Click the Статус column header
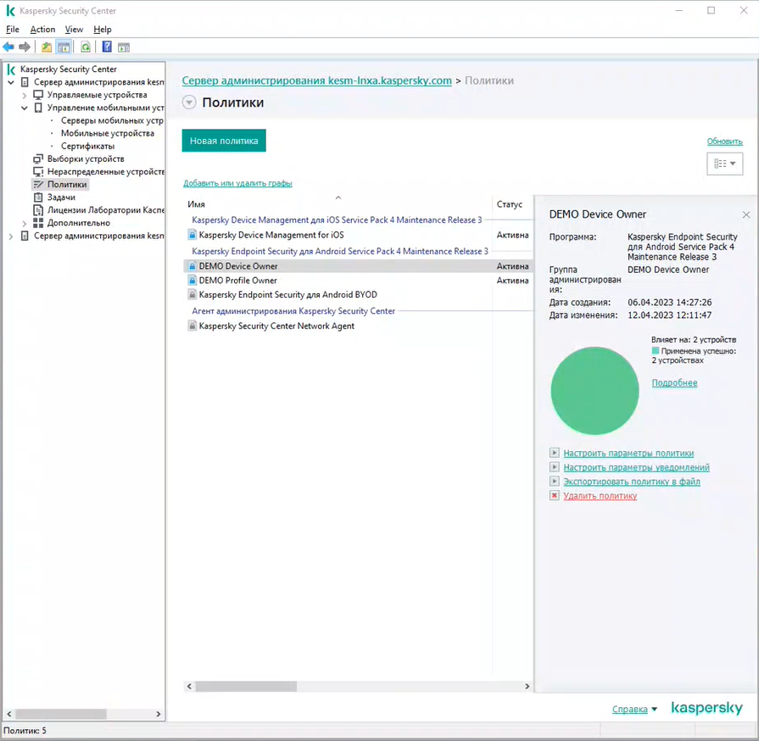This screenshot has width=759, height=741. pos(509,204)
